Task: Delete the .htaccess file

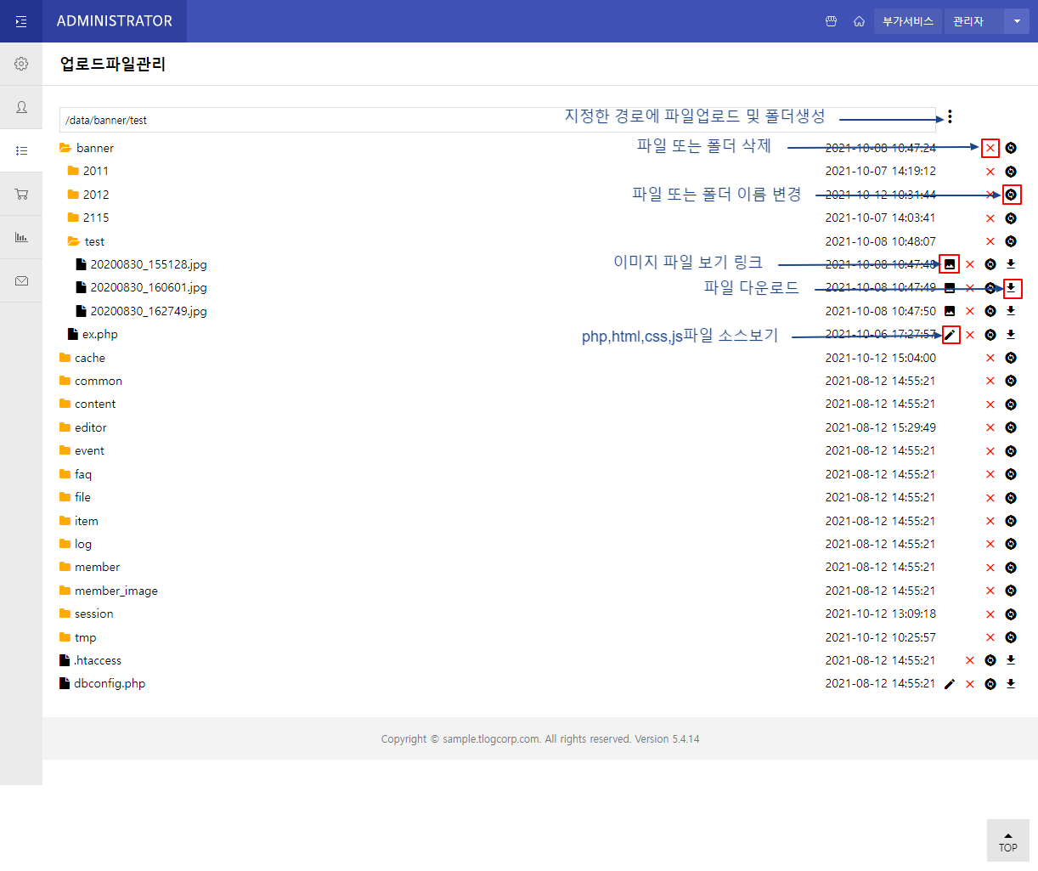Action: [969, 659]
